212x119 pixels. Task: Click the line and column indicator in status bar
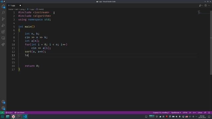click(161, 112)
